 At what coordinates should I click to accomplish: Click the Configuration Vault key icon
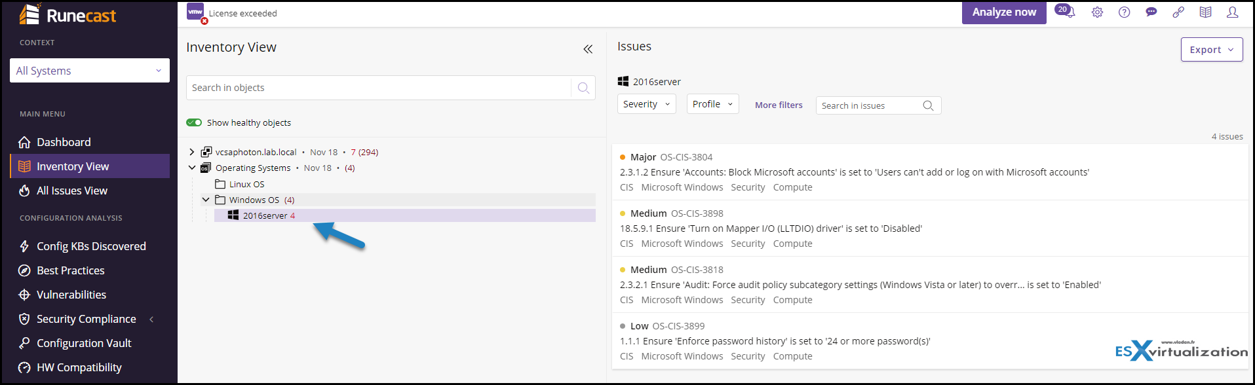[24, 343]
